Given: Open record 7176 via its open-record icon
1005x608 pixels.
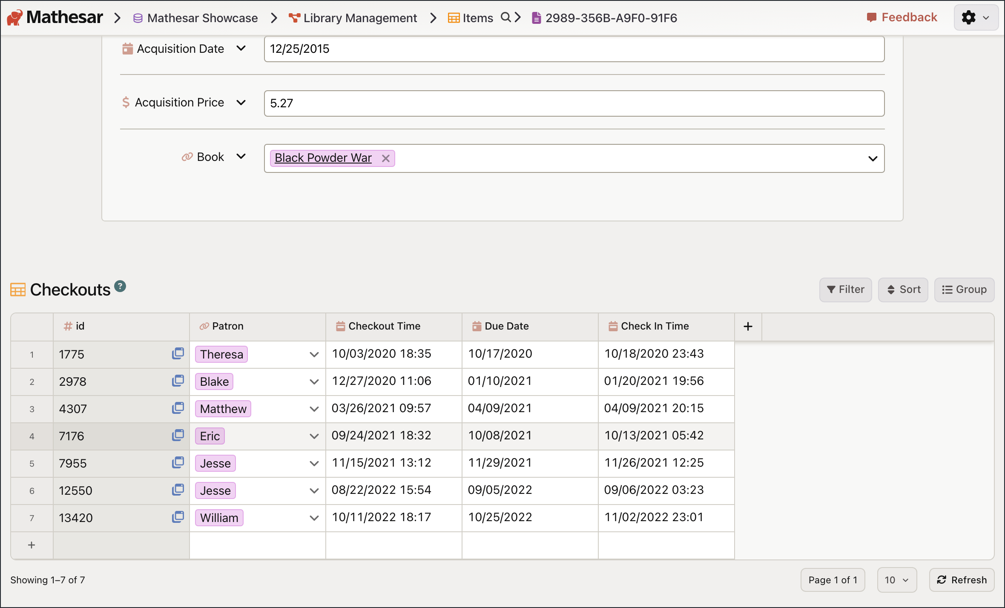Looking at the screenshot, I should (178, 435).
